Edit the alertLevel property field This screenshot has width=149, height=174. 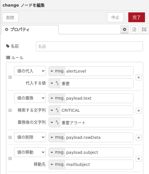point(99,71)
